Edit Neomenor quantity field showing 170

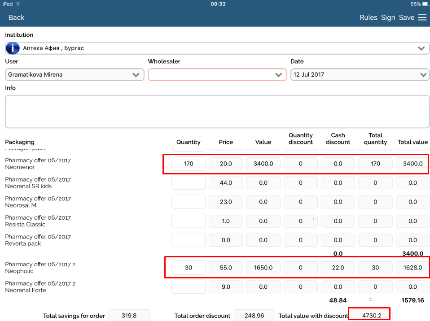coord(189,164)
